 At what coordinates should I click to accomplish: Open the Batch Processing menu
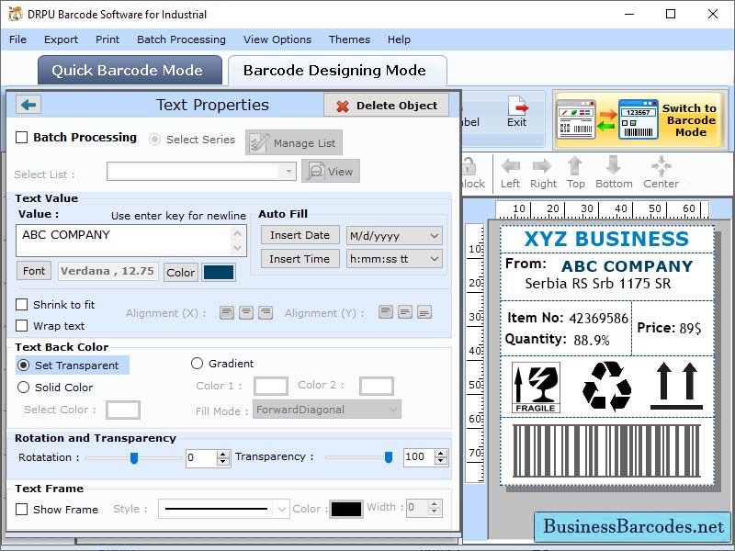[x=181, y=39]
